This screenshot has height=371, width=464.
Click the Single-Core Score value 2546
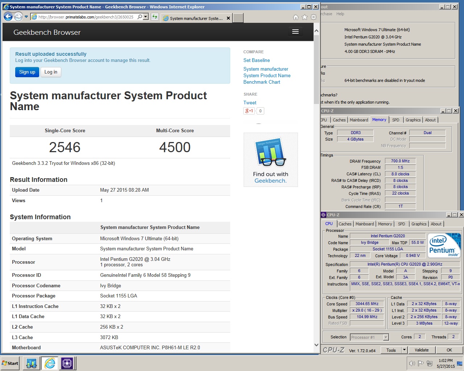tap(65, 147)
